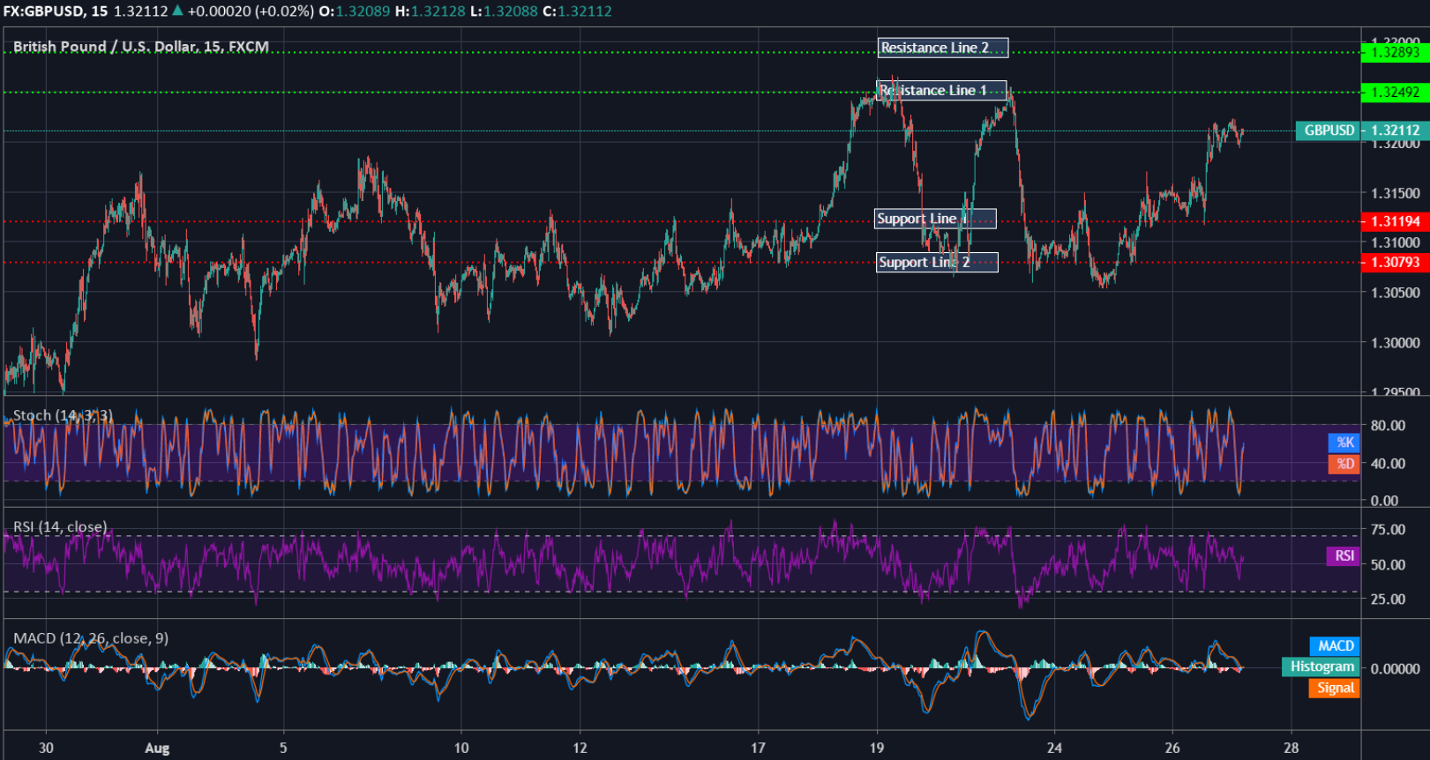This screenshot has width=1430, height=760.
Task: Click the Resistance Line 1 label box
Action: (941, 90)
